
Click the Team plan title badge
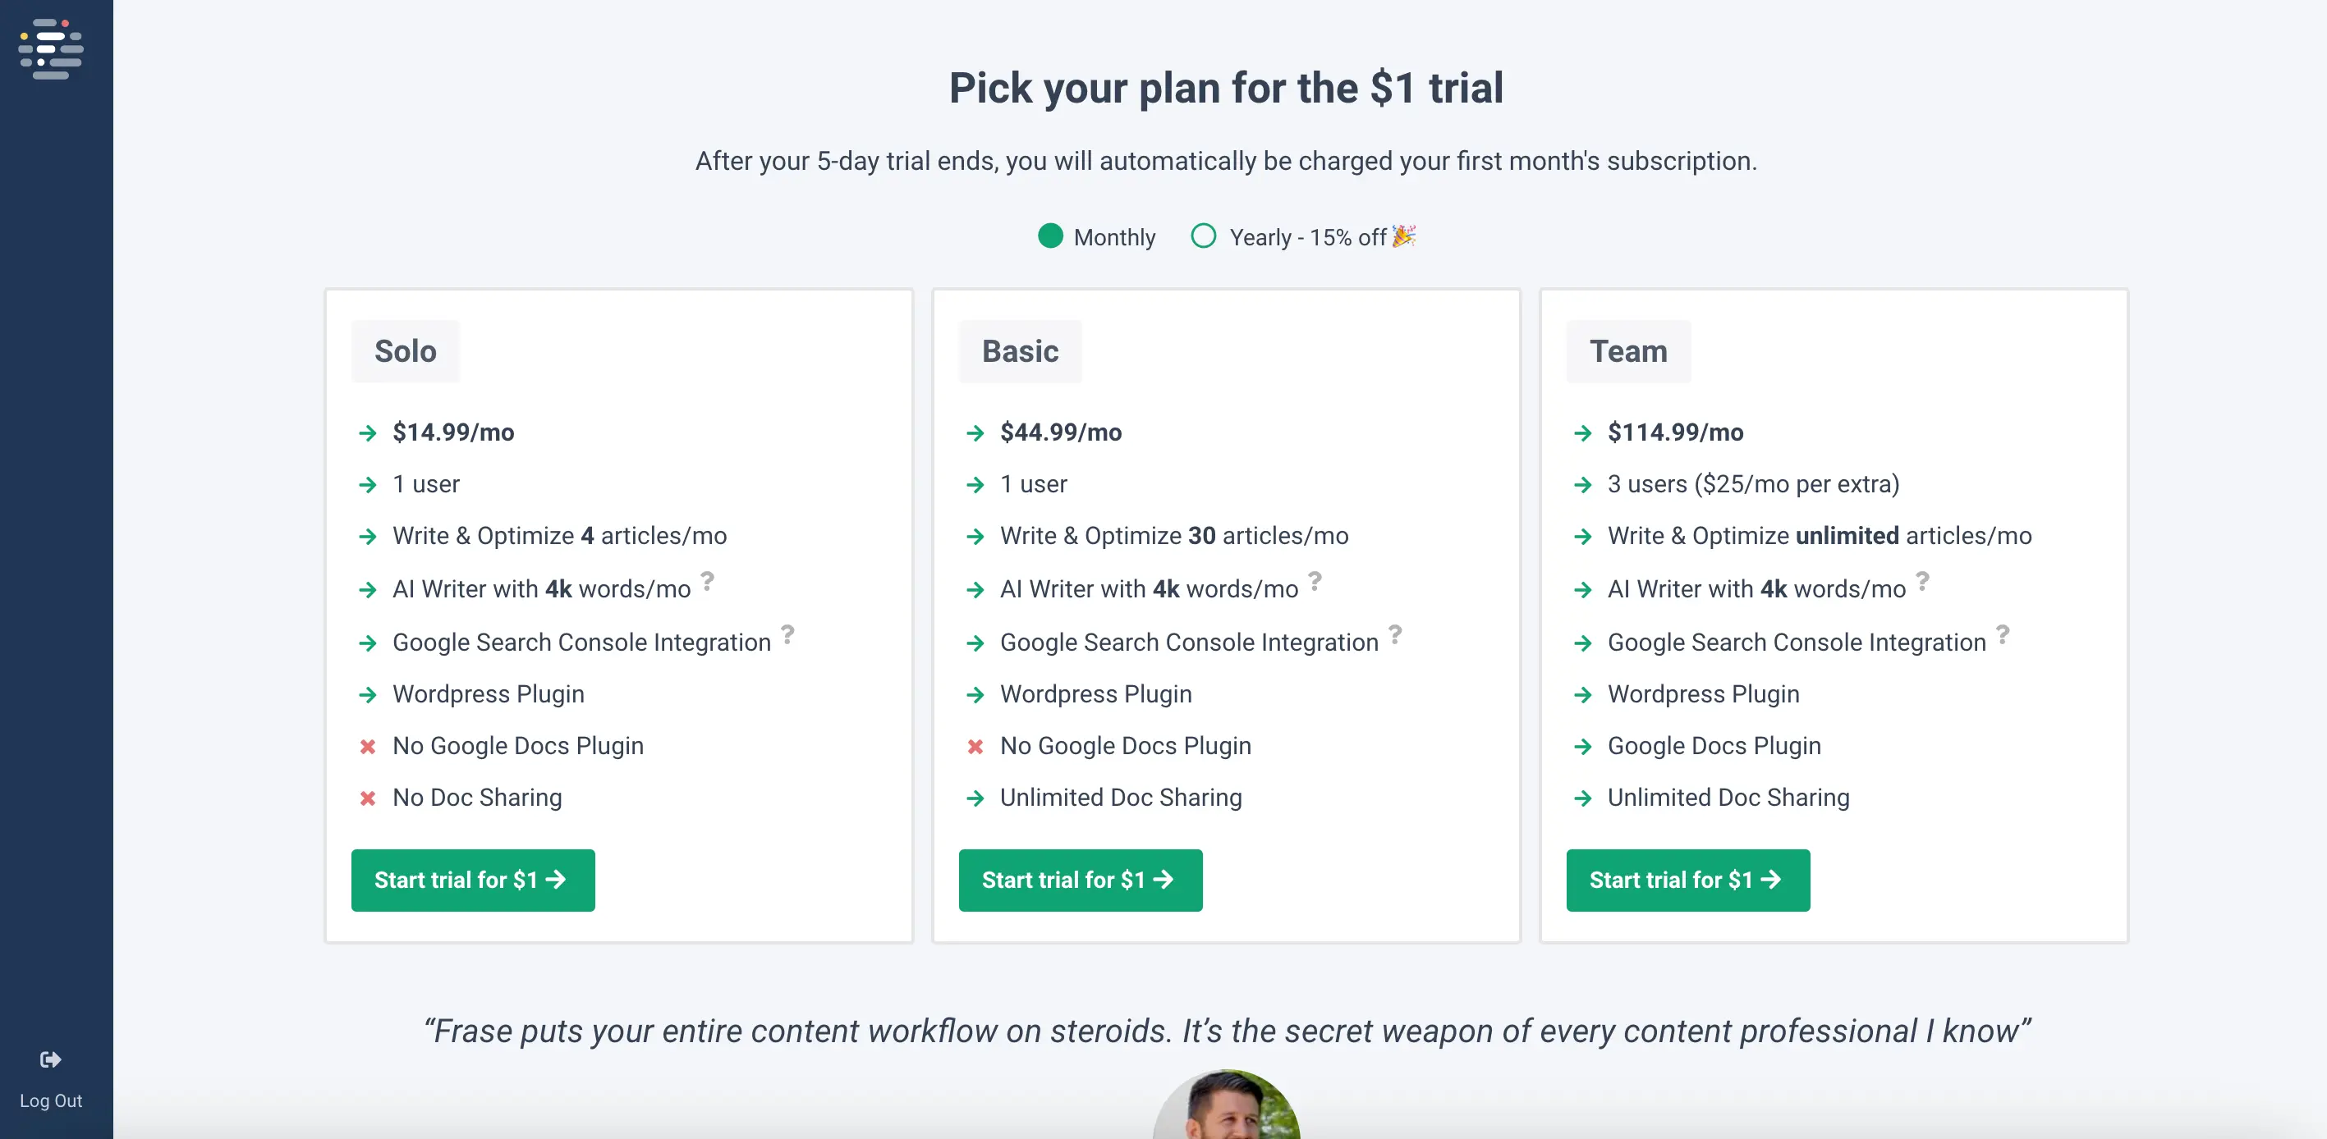pyautogui.click(x=1627, y=351)
